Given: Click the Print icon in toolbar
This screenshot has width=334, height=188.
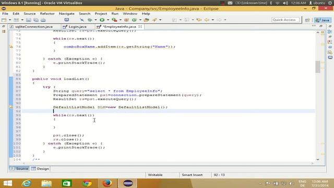Looking at the screenshot, I should pos(43,20).
